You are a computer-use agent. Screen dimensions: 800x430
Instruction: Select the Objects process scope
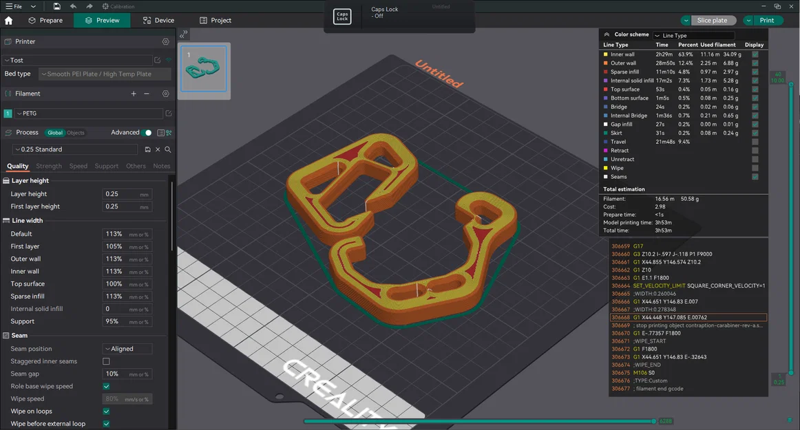pos(76,133)
